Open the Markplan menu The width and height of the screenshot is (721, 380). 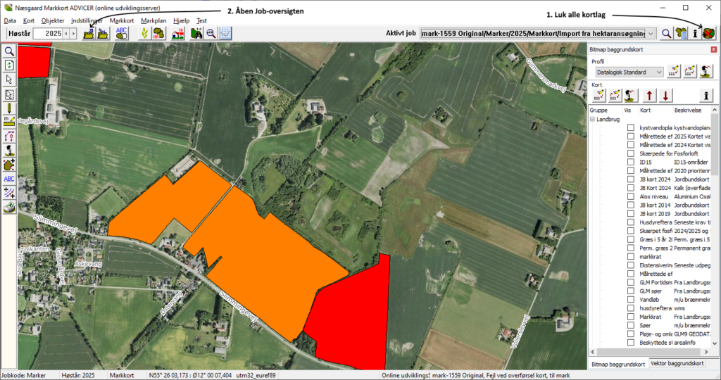[153, 20]
